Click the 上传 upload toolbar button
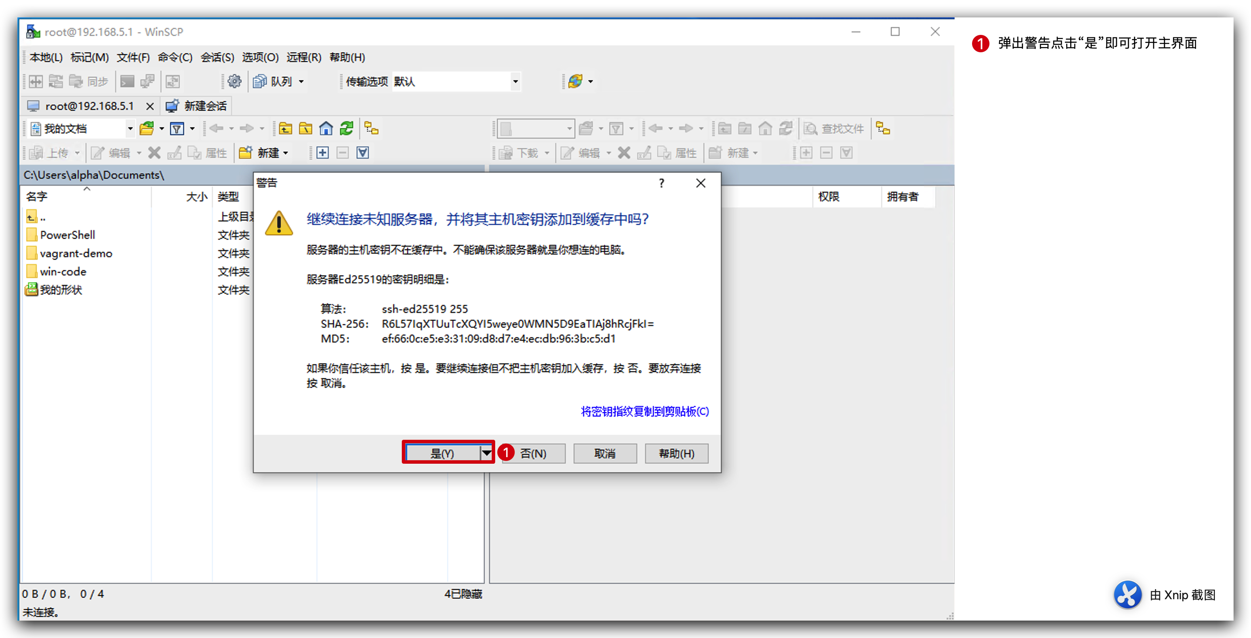This screenshot has height=638, width=1251. tap(49, 153)
